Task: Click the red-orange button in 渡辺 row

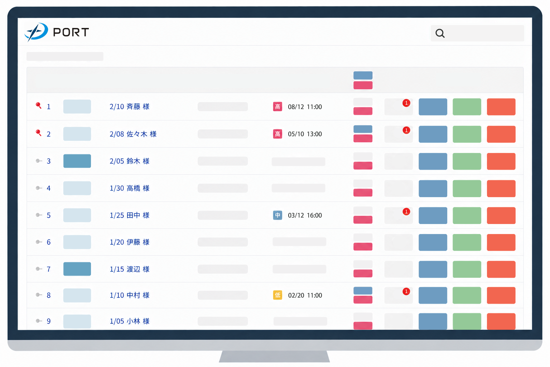Action: coord(501,269)
